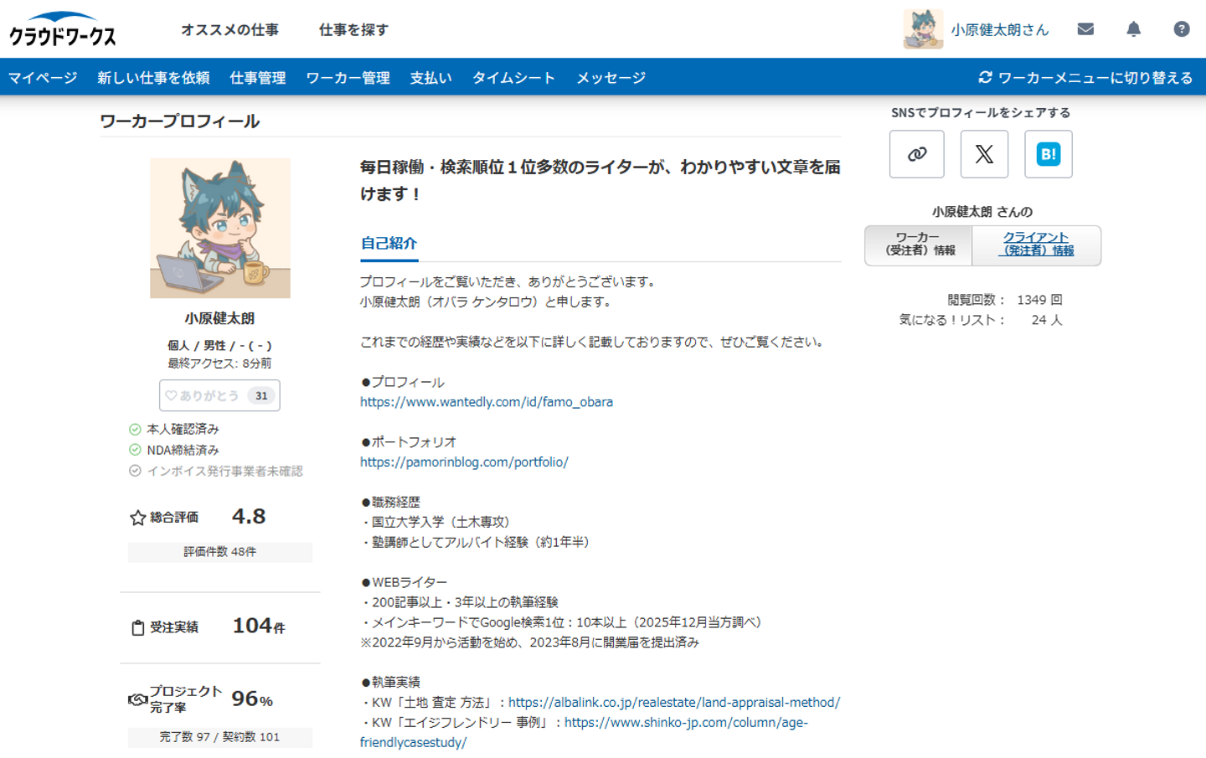Select クライアント（発注者）情報 tab
The height and width of the screenshot is (758, 1206).
coord(1037,245)
